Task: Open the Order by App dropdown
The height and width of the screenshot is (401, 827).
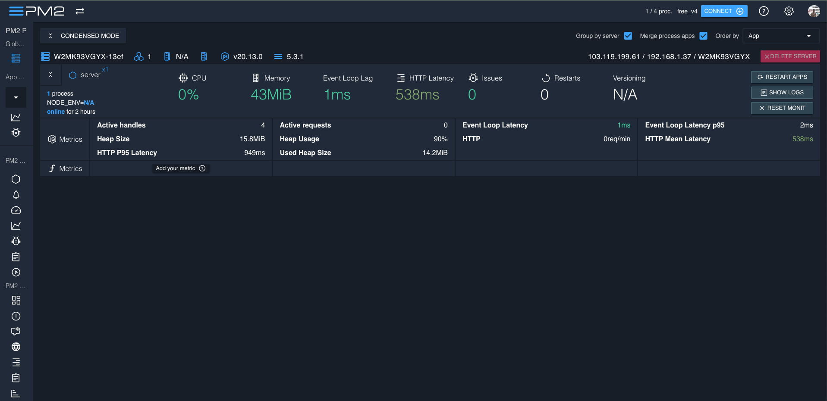Action: [x=780, y=36]
